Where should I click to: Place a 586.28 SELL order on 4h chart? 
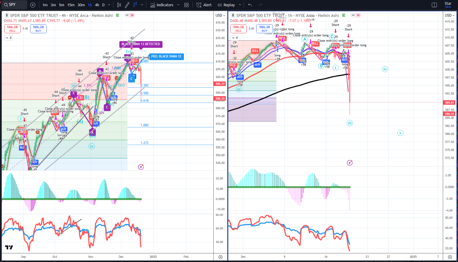tap(12, 28)
